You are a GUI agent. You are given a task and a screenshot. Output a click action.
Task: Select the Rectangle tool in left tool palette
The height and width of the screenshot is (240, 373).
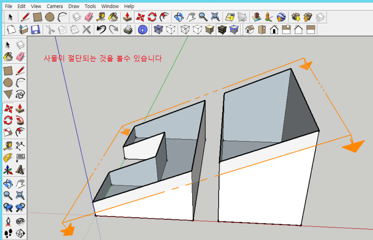pyautogui.click(x=8, y=71)
